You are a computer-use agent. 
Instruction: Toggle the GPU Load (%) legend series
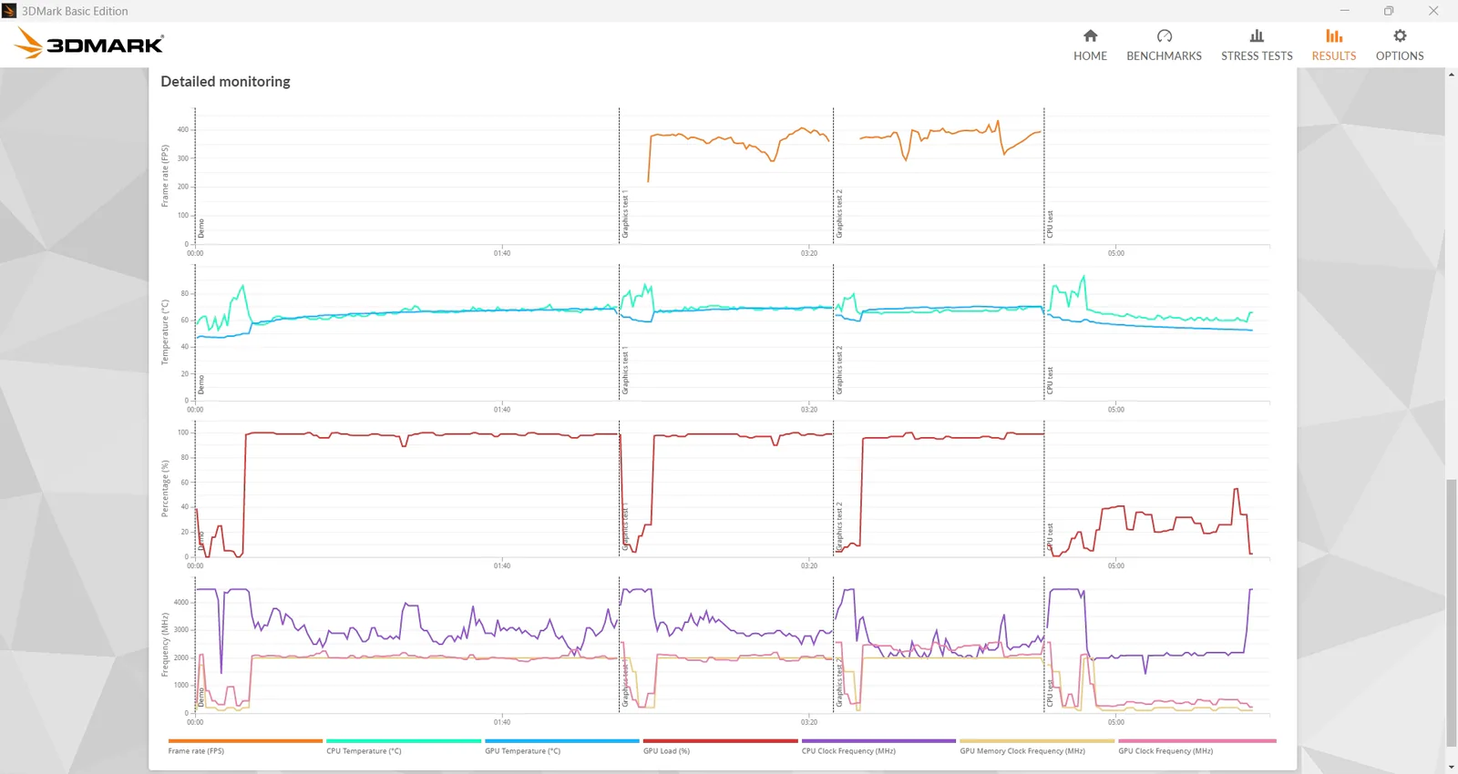pyautogui.click(x=666, y=751)
